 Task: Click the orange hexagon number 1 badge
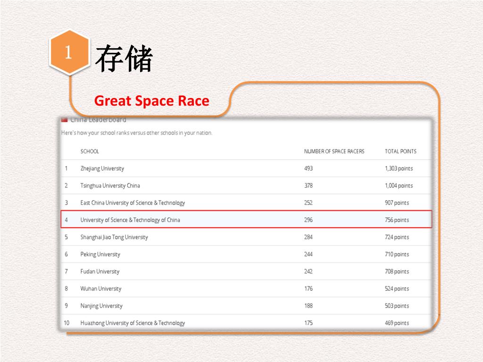(70, 52)
